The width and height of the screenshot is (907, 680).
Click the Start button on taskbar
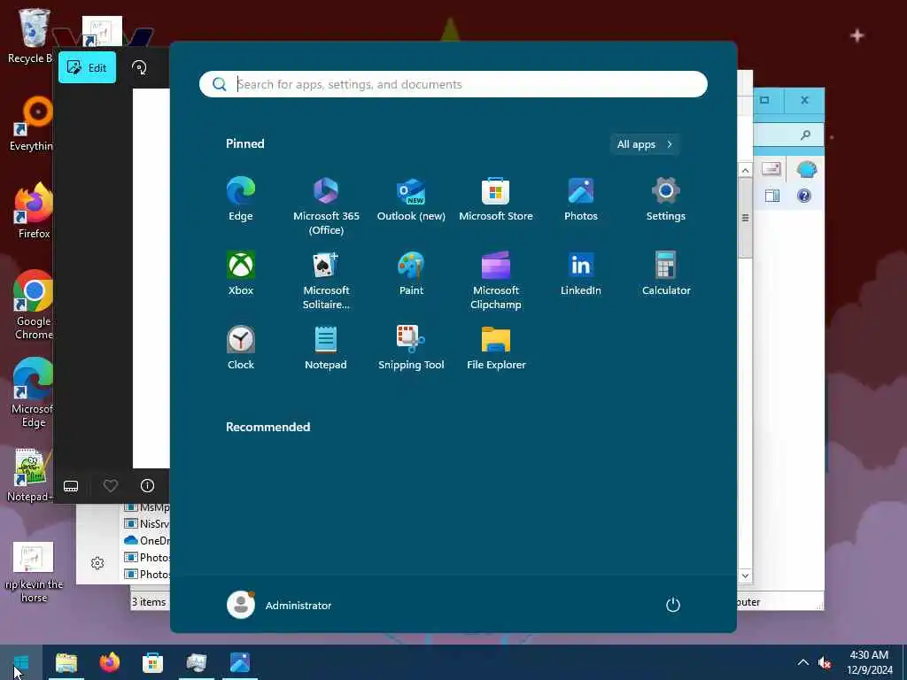click(21, 662)
